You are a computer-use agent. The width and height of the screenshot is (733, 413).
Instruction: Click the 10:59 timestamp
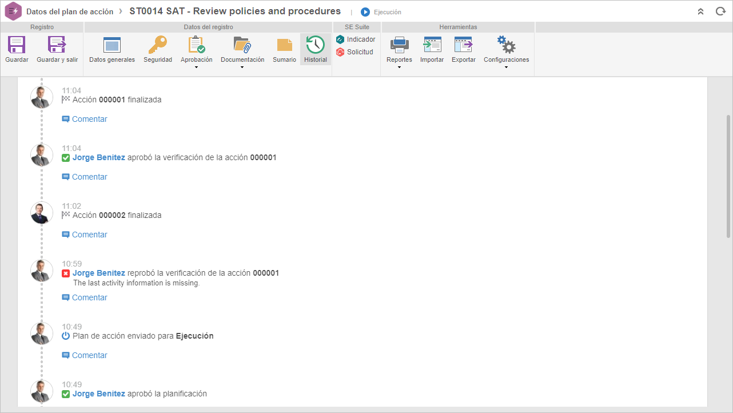71,264
